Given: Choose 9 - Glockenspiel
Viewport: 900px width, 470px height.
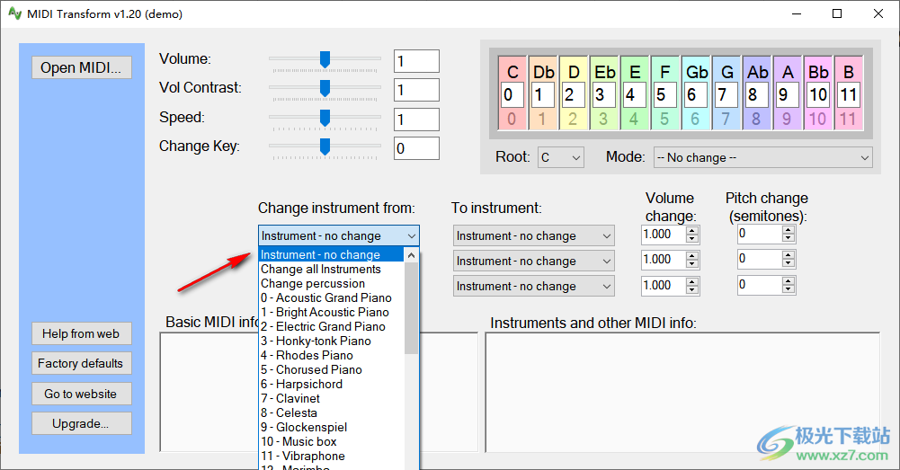Looking at the screenshot, I should (x=332, y=427).
